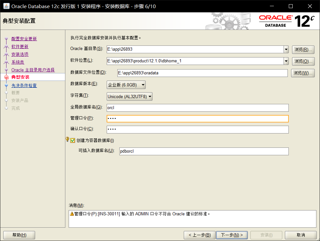320x241 pixels.
Task: Focus the Oracle 基目录 path field
Action: tap(195, 49)
